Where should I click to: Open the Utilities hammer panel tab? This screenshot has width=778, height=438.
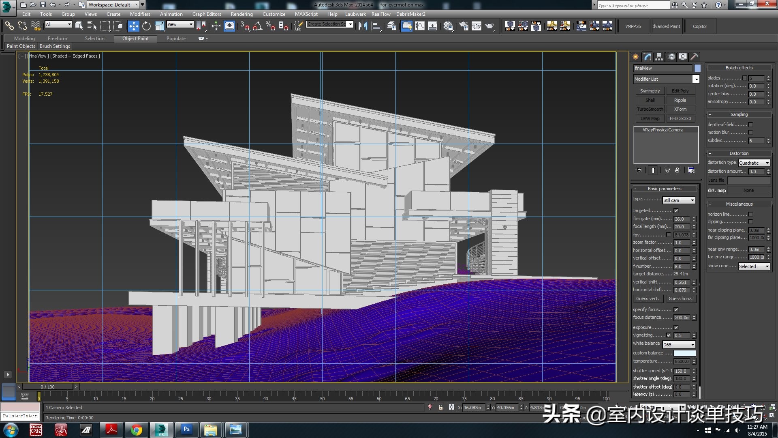(x=694, y=57)
